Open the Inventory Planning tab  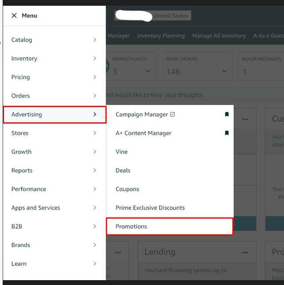pos(161,36)
